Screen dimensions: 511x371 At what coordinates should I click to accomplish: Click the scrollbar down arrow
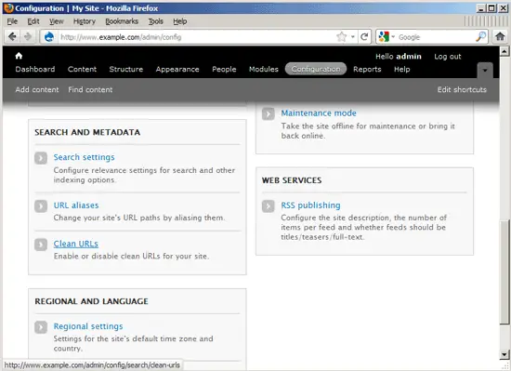point(504,354)
